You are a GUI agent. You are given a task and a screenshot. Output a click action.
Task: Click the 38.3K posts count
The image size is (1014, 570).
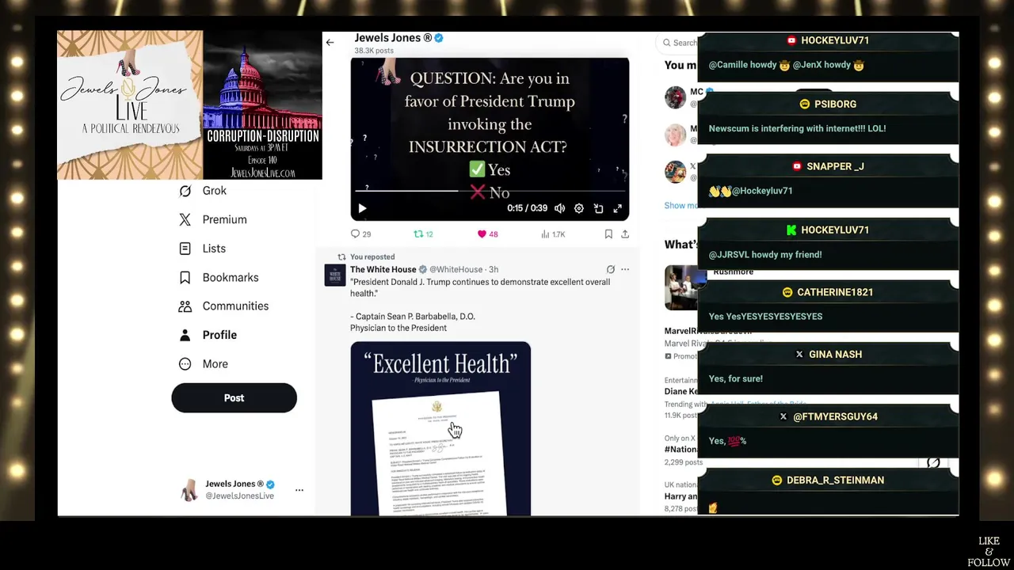(x=374, y=51)
